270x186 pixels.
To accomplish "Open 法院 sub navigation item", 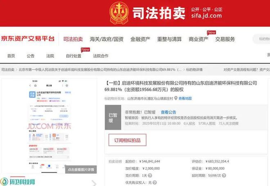I will click(50, 56).
